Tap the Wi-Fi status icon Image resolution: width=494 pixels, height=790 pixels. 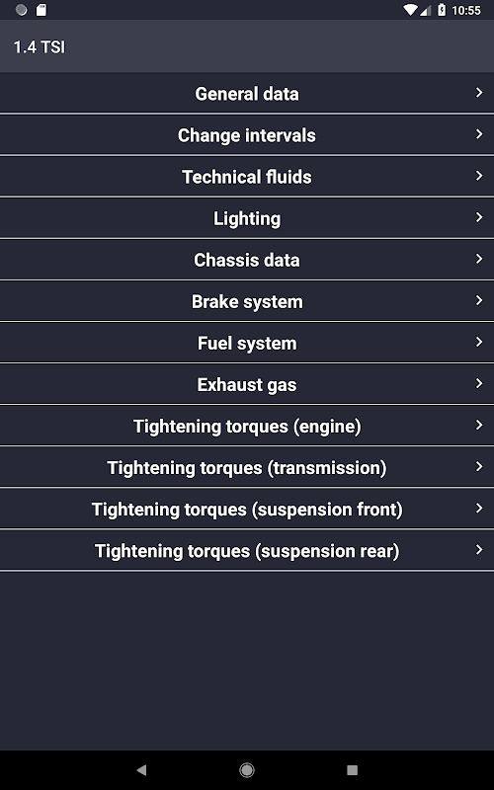coord(411,10)
